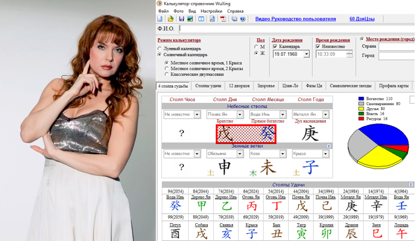This screenshot has height=241, width=417.
Task: Open the Коза earthly branch dropdown
Action: (283, 154)
